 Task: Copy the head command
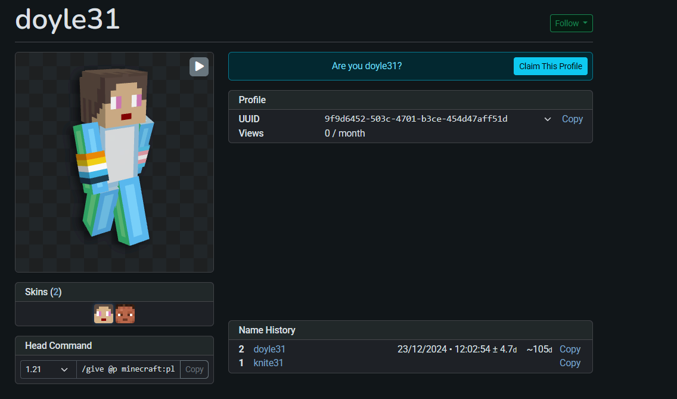(194, 369)
